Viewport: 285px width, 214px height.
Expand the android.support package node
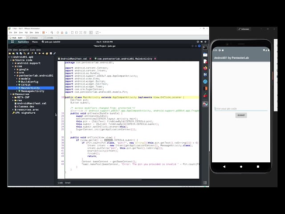coord(13,63)
